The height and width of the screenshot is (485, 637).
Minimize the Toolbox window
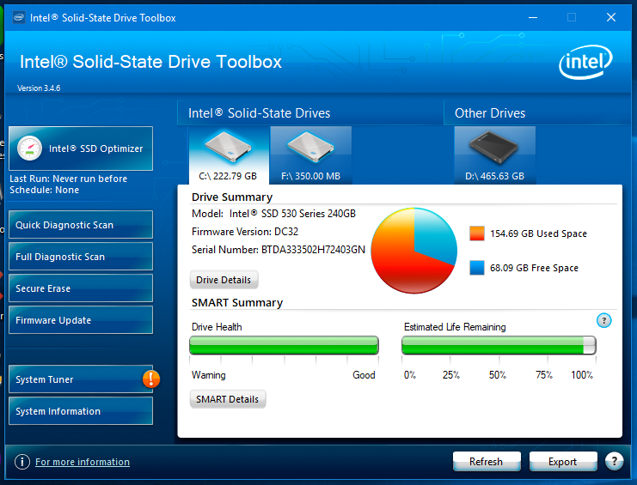(533, 17)
